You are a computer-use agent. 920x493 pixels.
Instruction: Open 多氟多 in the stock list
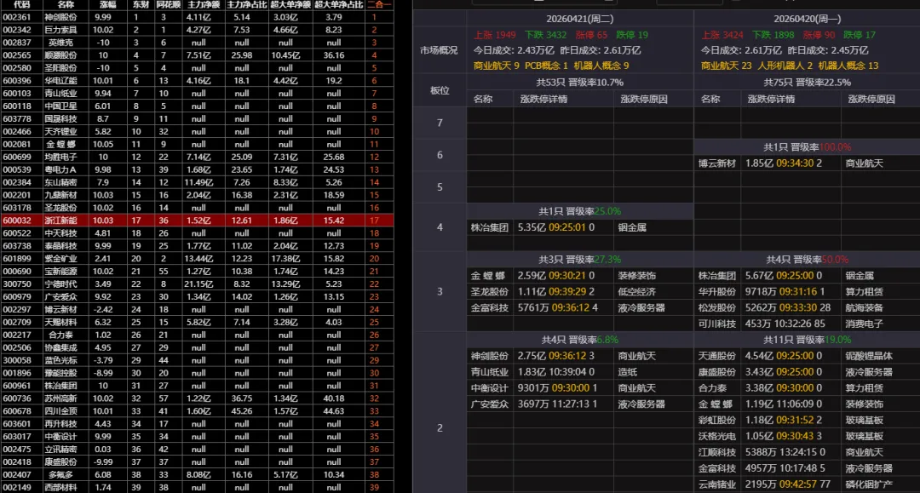click(x=61, y=474)
